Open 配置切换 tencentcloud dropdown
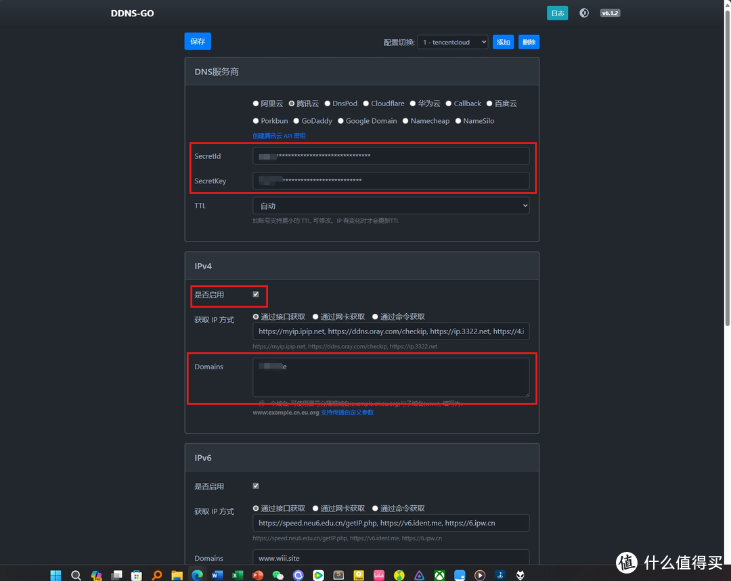The image size is (731, 581). pyautogui.click(x=452, y=42)
